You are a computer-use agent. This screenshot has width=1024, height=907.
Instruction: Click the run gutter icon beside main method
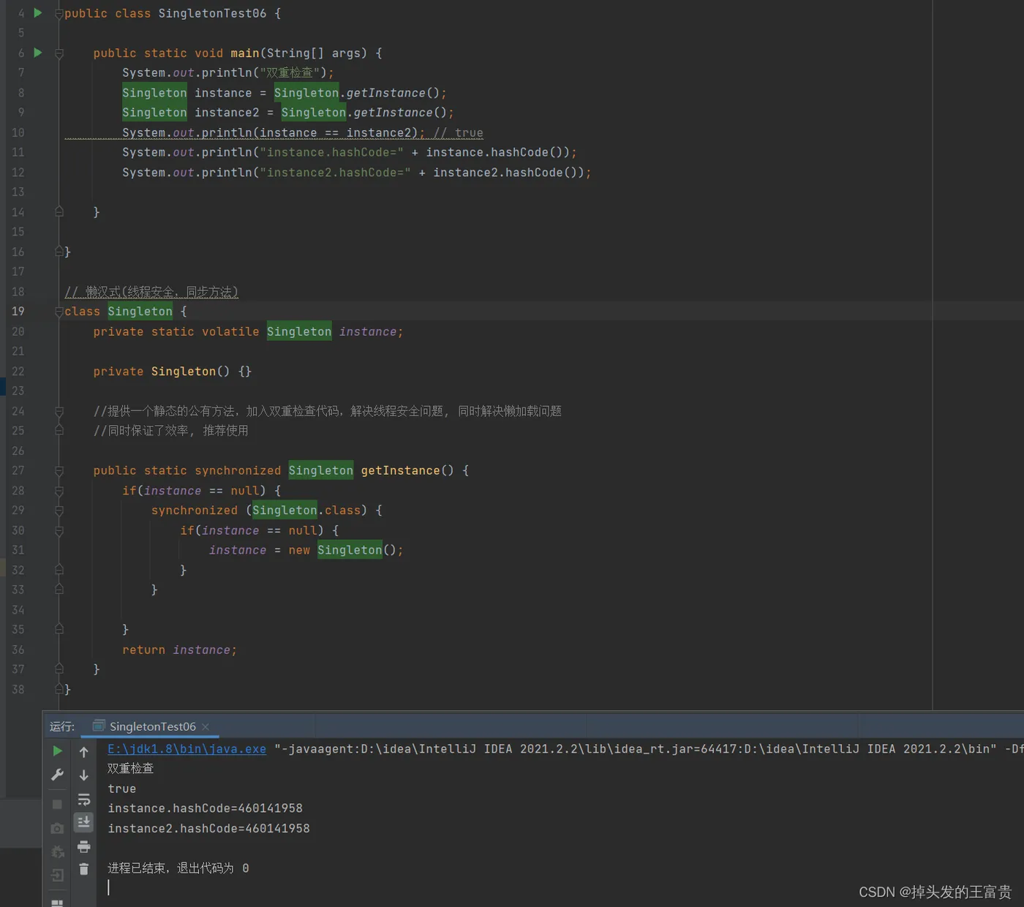[x=38, y=53]
